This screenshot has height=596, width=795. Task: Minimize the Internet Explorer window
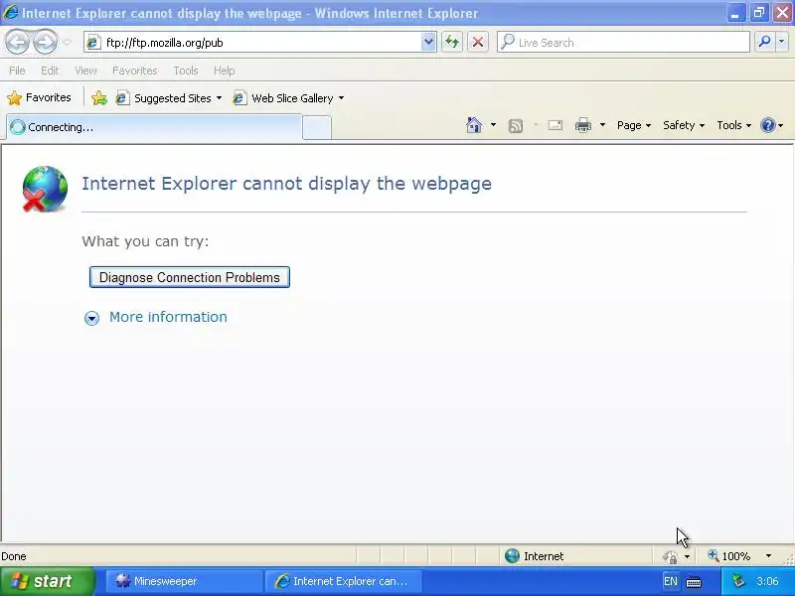(734, 13)
